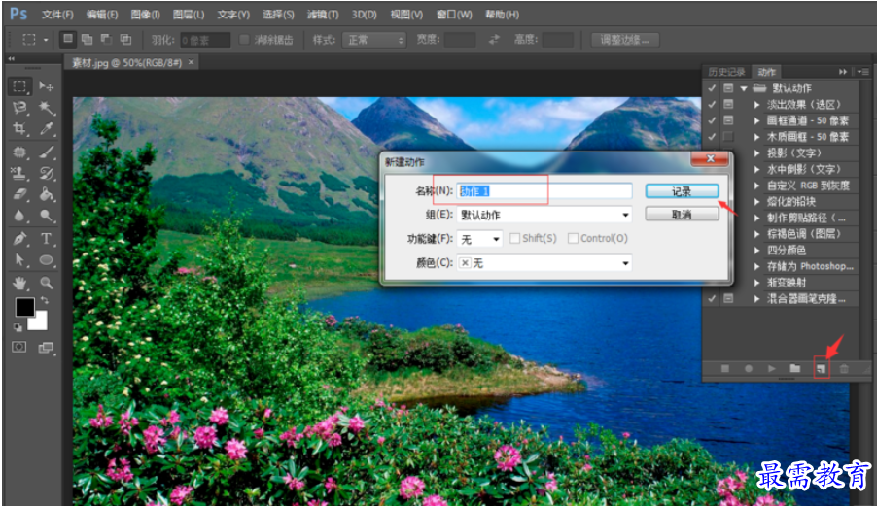Image resolution: width=877 pixels, height=506 pixels.
Task: Open 颜色(C) dropdown
Action: [544, 263]
